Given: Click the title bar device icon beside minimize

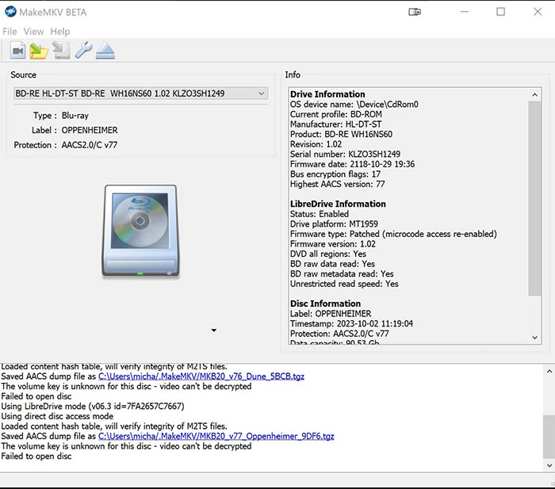Looking at the screenshot, I should tap(415, 12).
